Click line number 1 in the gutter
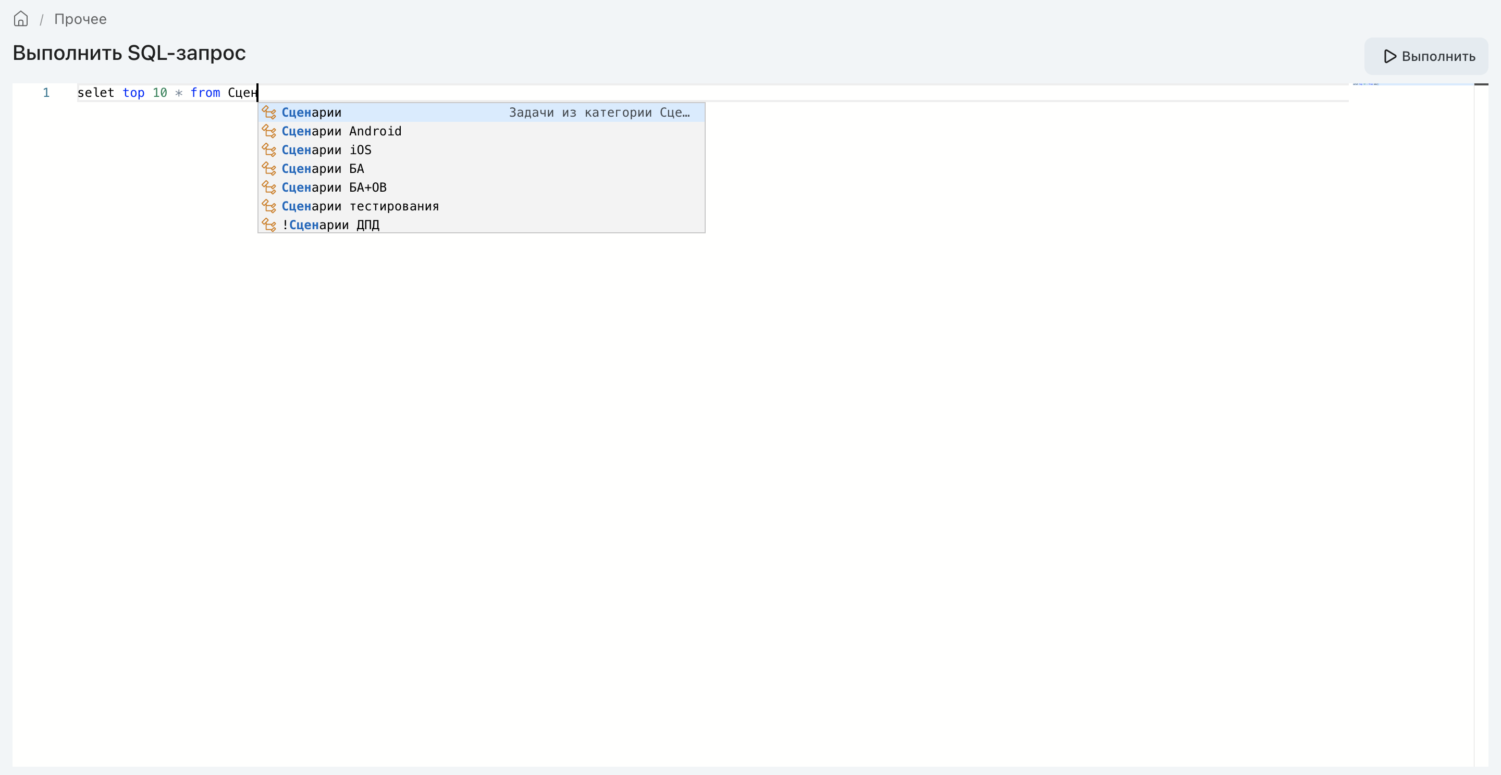Viewport: 1501px width, 775px height. (46, 93)
